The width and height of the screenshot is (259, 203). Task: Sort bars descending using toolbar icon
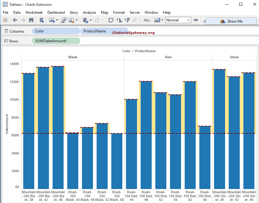pyautogui.click(x=127, y=20)
